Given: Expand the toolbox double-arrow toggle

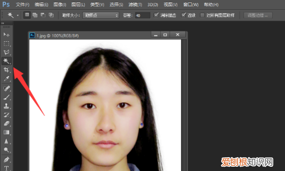Looking at the screenshot, I should click(x=3, y=23).
